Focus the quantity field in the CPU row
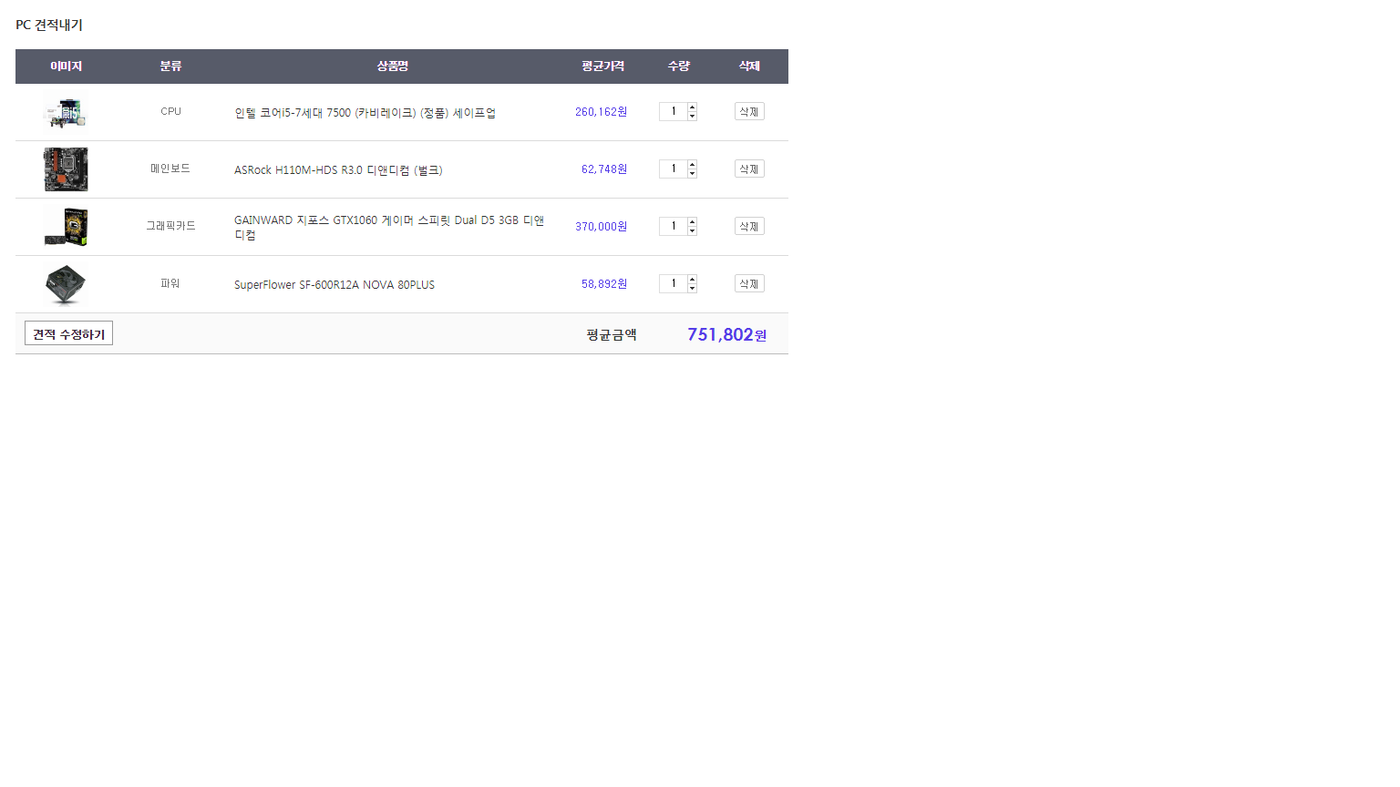Viewport: 1400px width, 787px height. 674,111
